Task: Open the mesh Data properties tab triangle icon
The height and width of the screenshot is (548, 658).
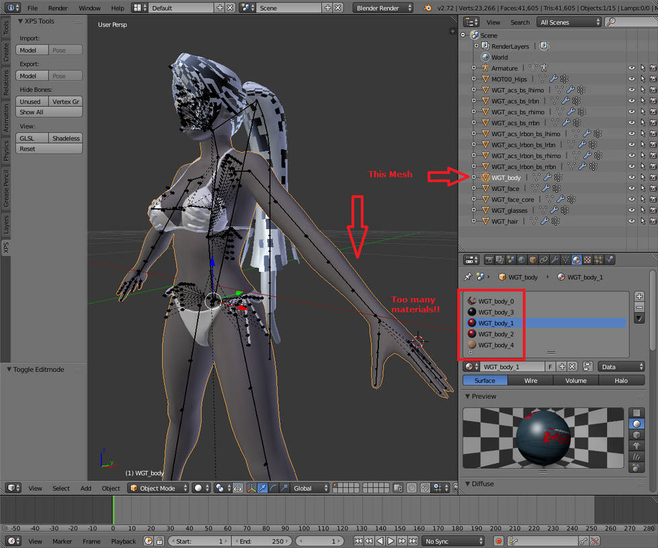Action: pos(565,260)
